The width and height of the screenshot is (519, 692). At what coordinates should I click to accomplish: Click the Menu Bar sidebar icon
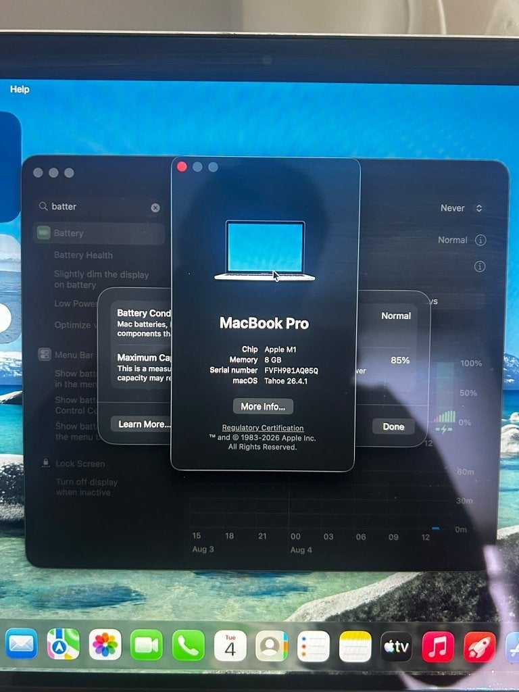click(45, 354)
